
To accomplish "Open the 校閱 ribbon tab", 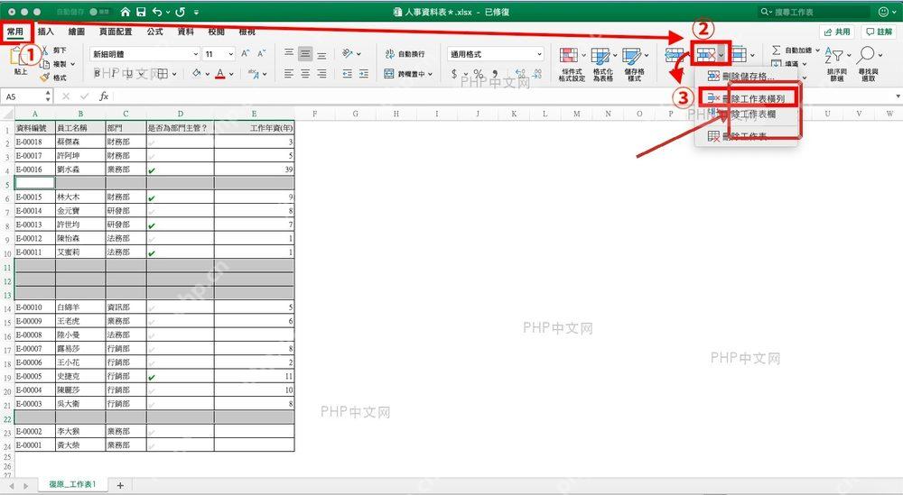I will click(x=216, y=32).
